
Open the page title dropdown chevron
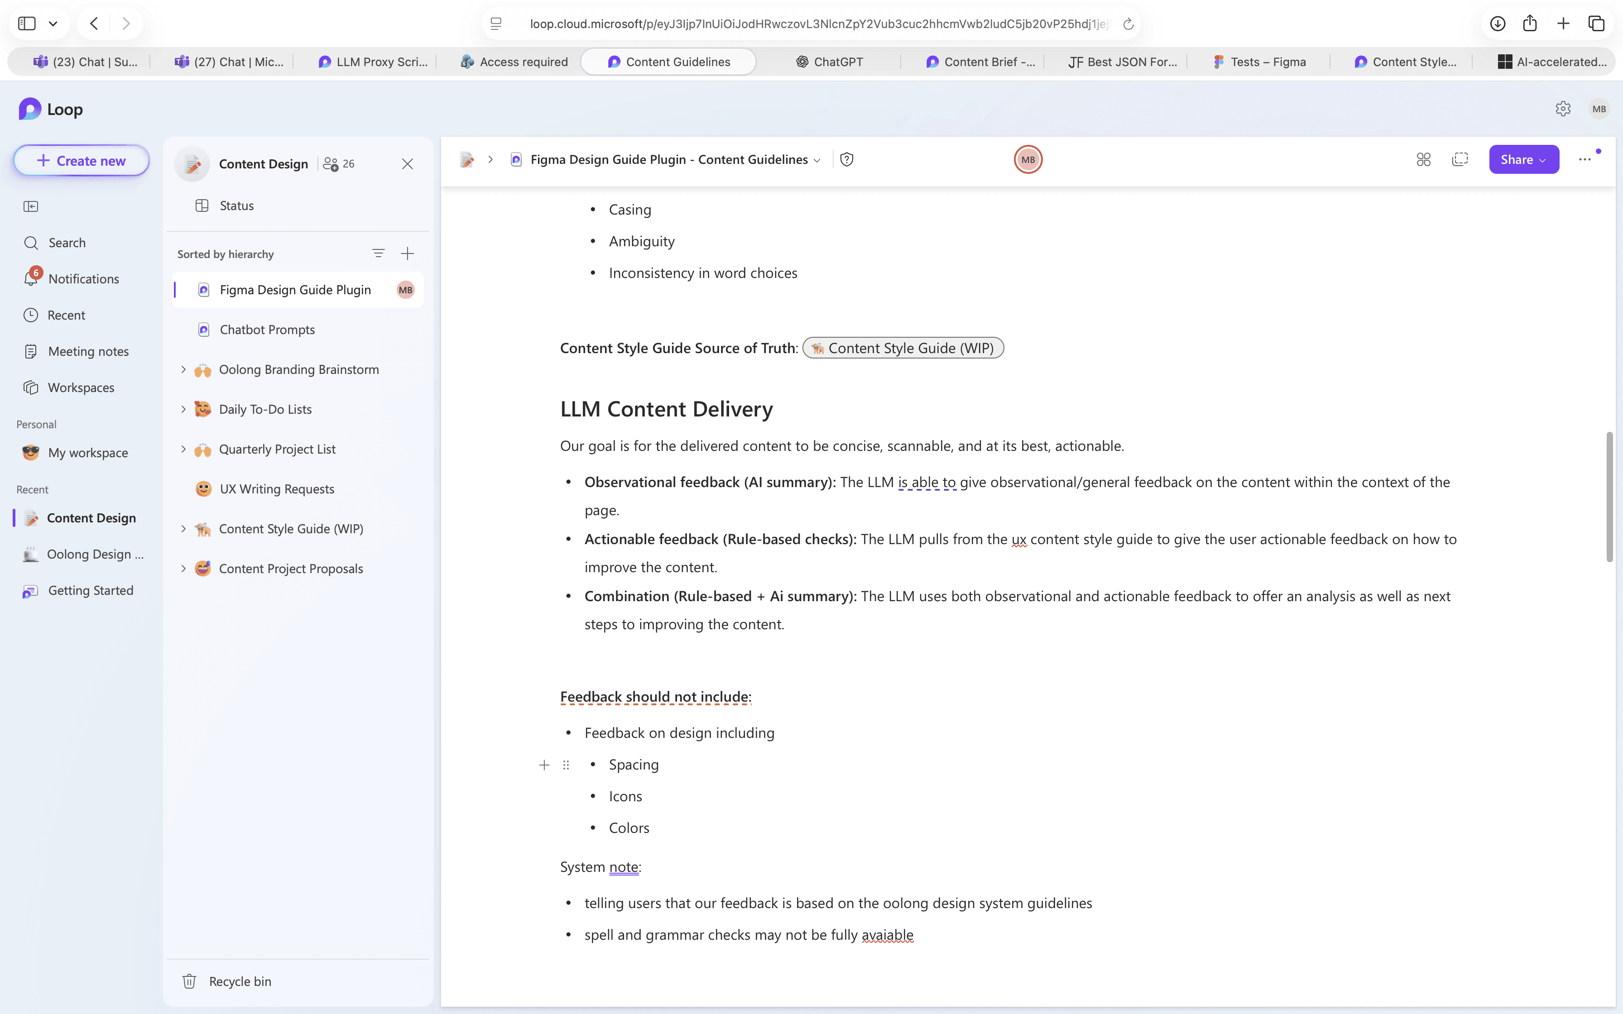[817, 160]
